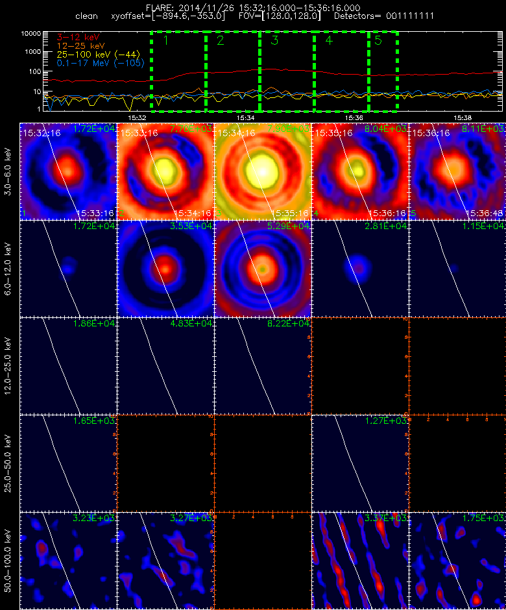This screenshot has height=610, width=506.
Task: Select interval number 4 in the light curve
Action: (x=329, y=40)
